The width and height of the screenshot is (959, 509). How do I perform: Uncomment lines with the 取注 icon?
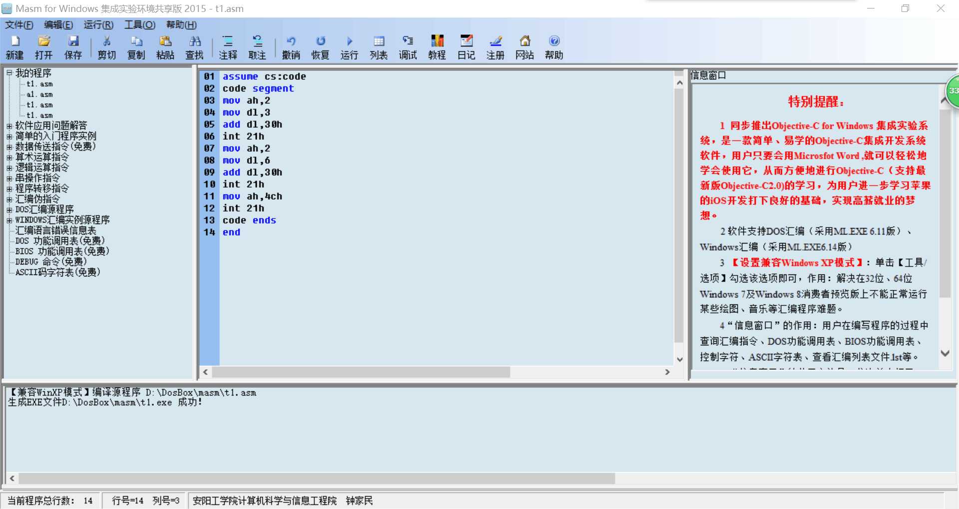click(257, 47)
